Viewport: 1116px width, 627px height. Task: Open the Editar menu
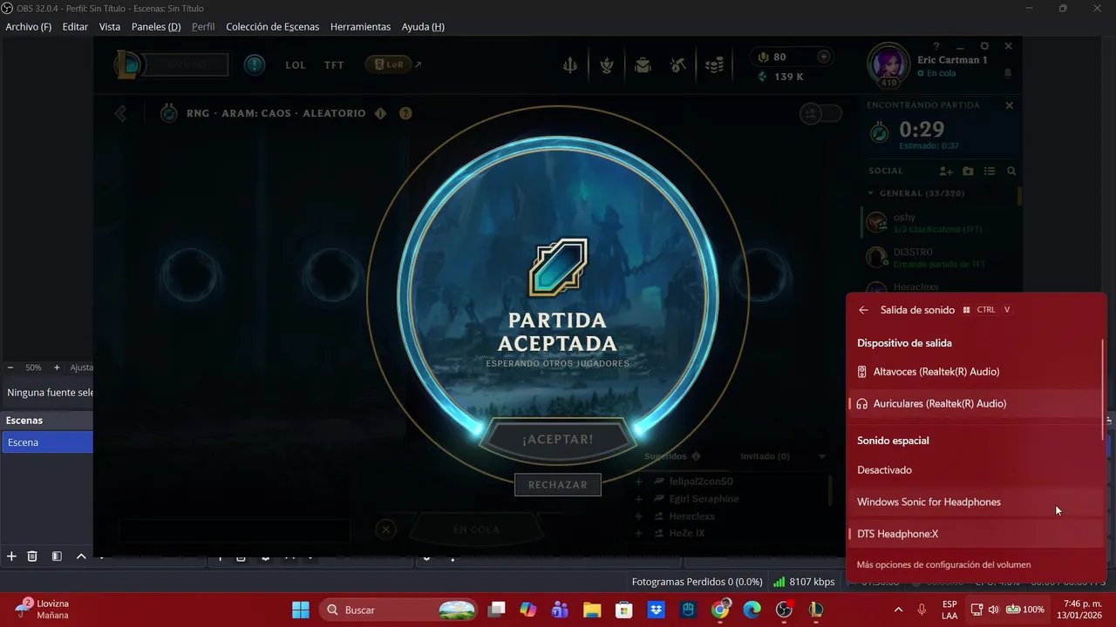(x=75, y=27)
